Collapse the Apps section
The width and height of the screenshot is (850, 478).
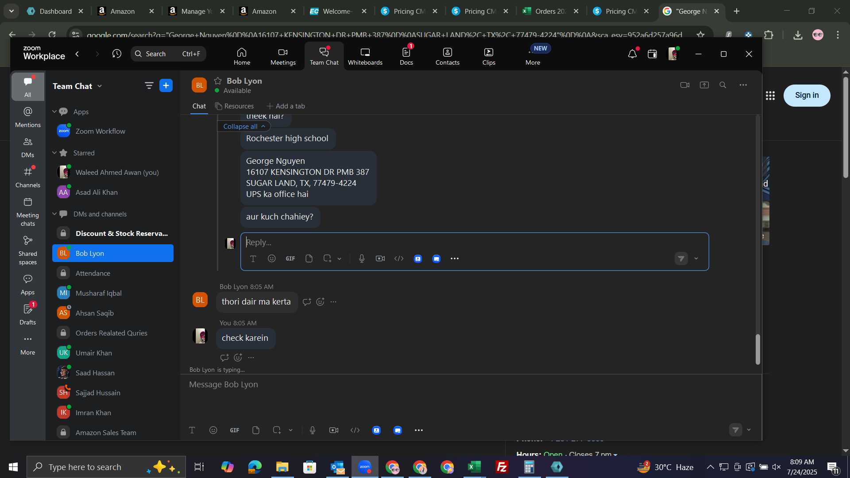(x=54, y=112)
